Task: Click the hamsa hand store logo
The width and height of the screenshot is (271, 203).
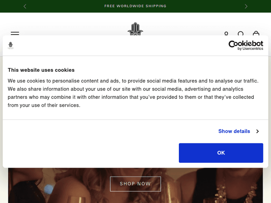Action: 135,29
